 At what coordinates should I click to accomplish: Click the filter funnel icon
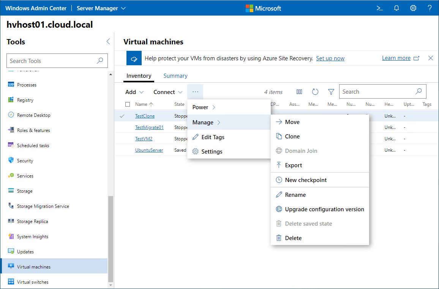click(x=331, y=92)
